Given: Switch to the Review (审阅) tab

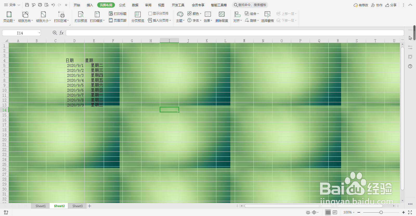Looking at the screenshot, I should (148, 5).
